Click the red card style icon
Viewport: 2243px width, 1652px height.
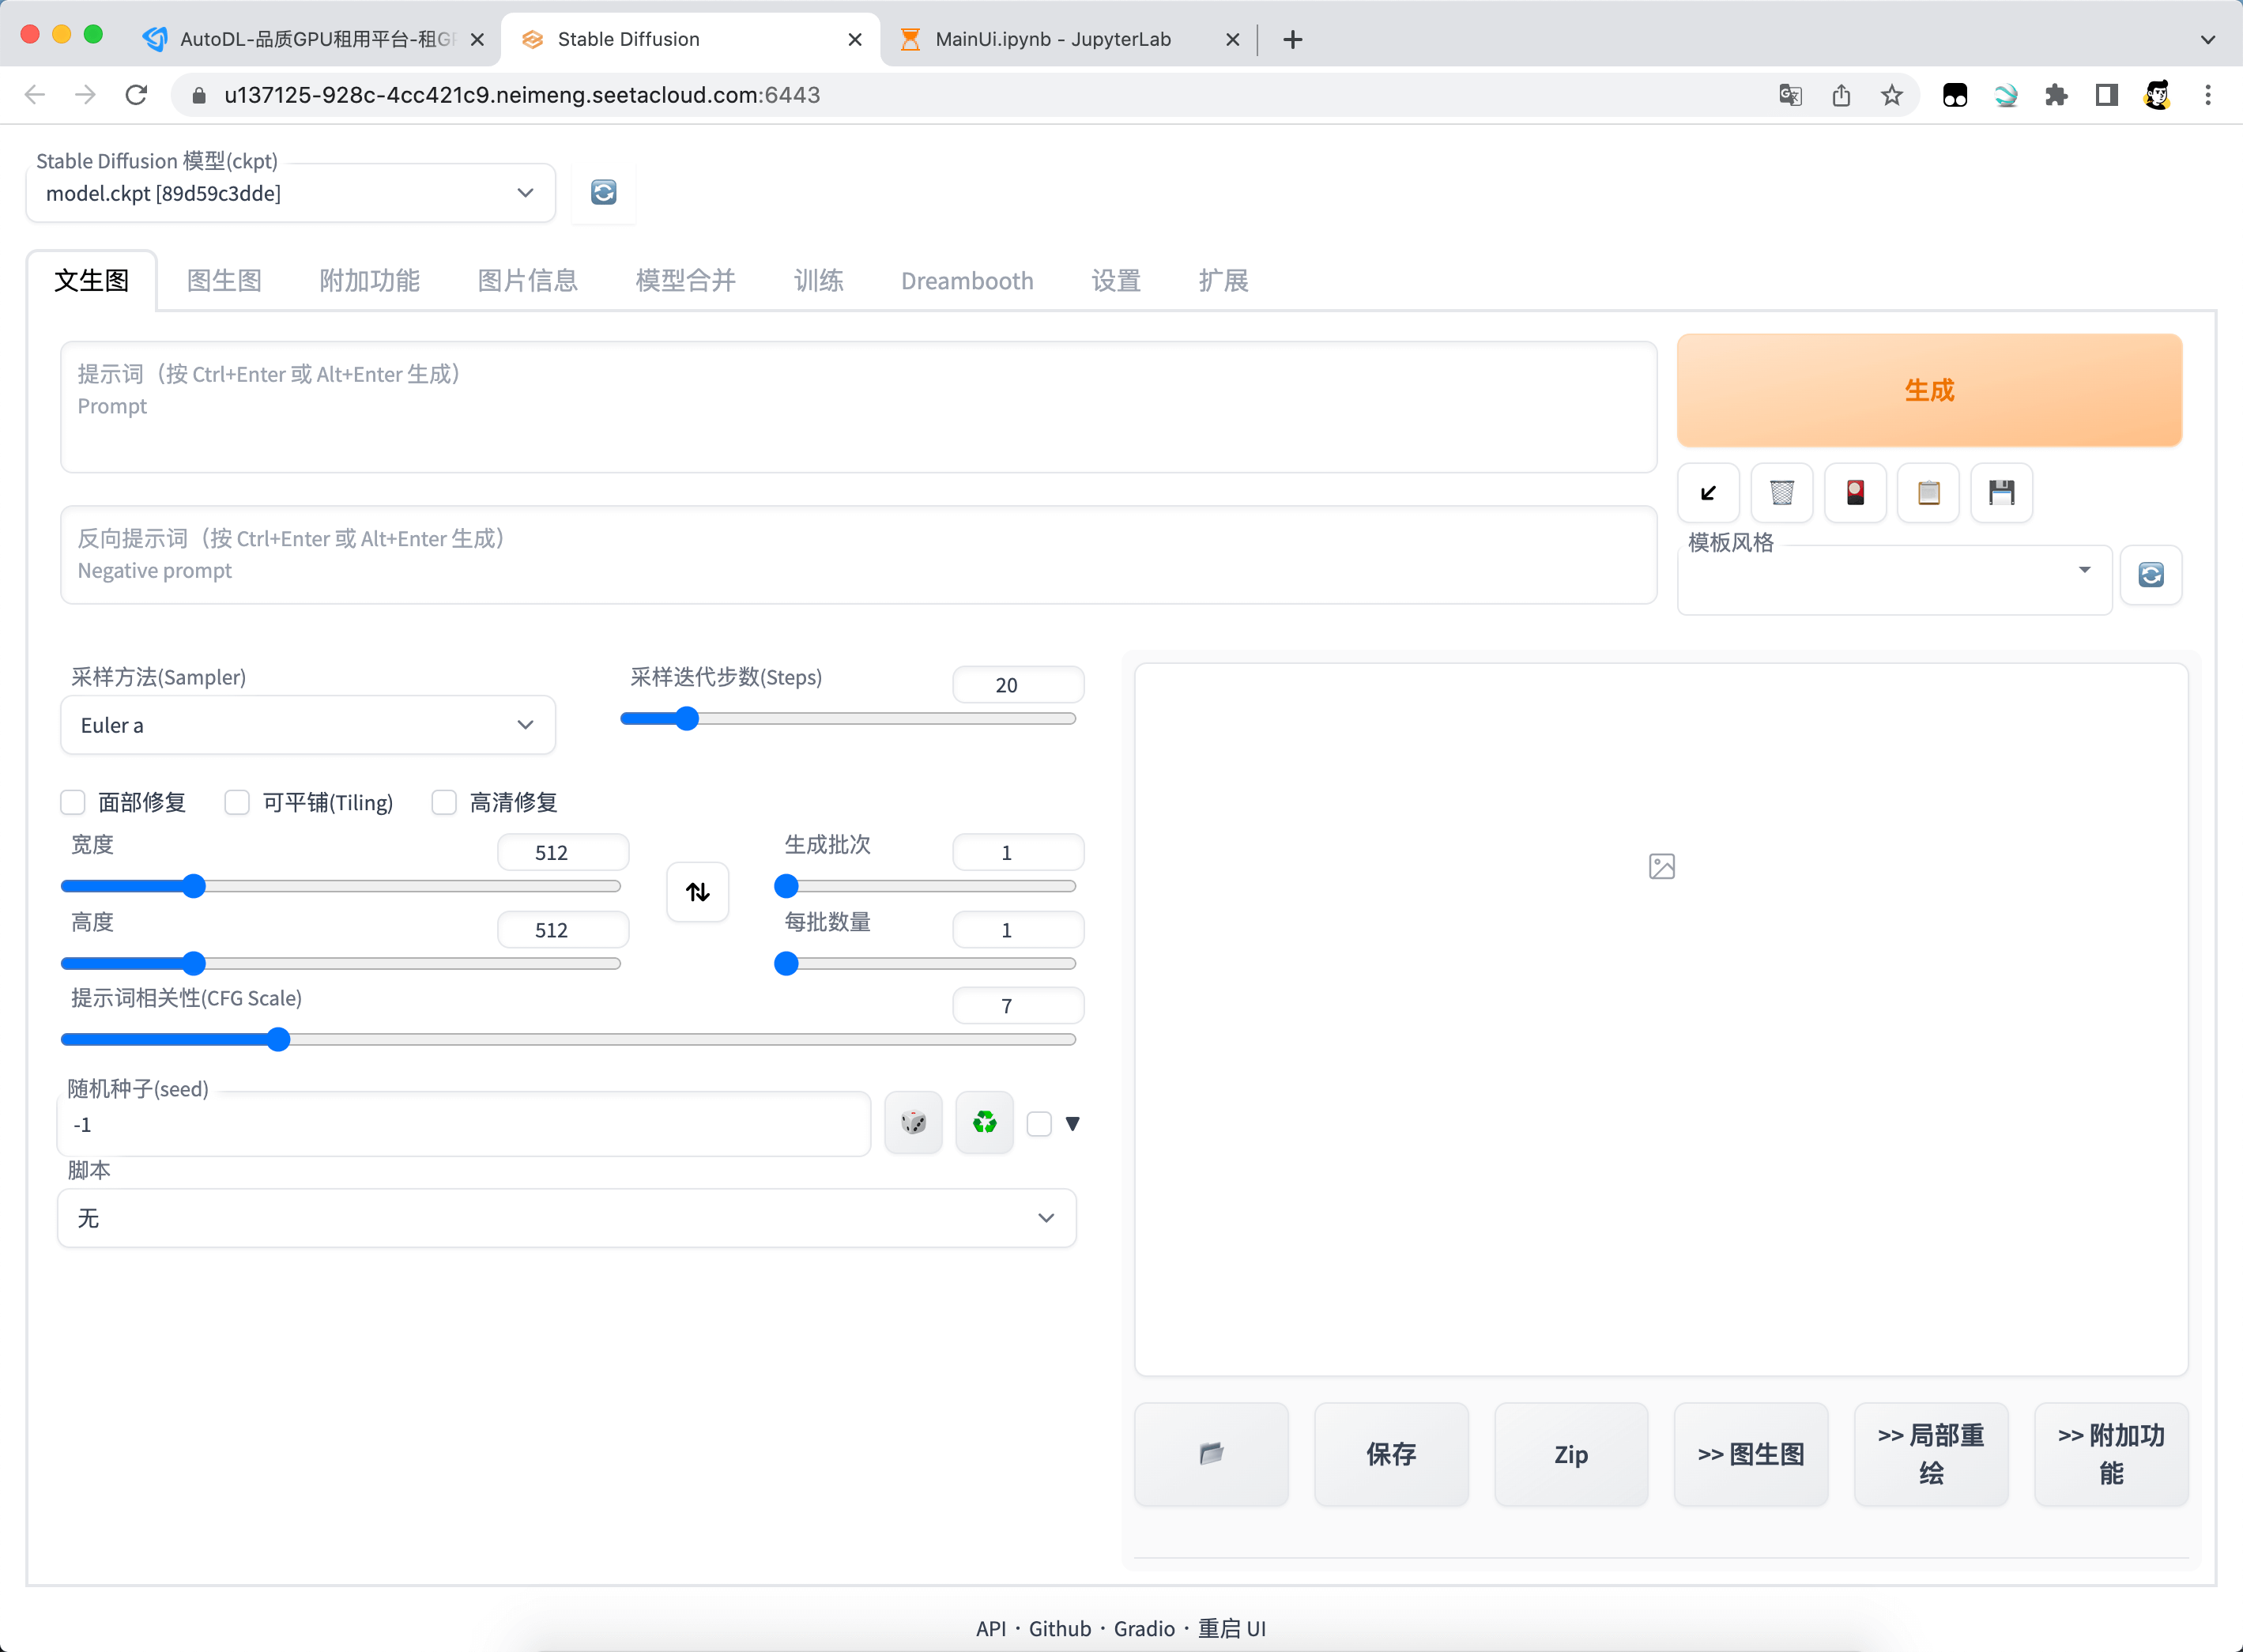pos(1855,493)
